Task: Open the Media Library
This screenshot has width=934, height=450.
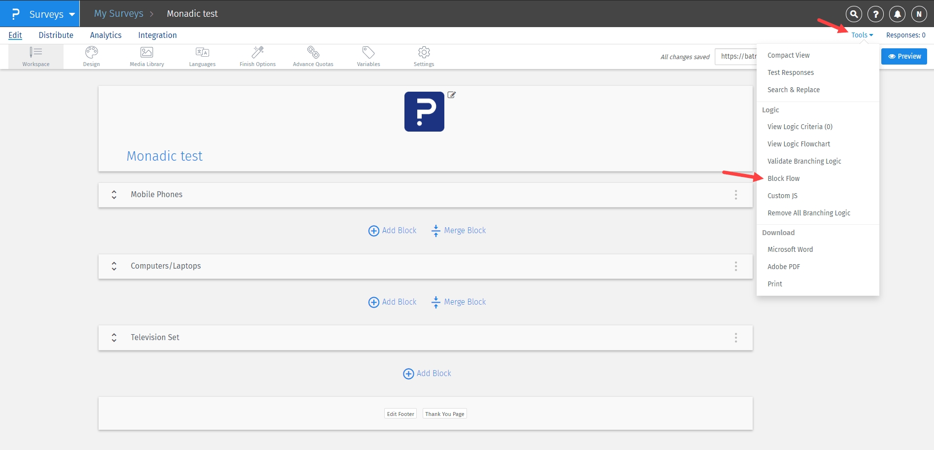Action: point(146,56)
